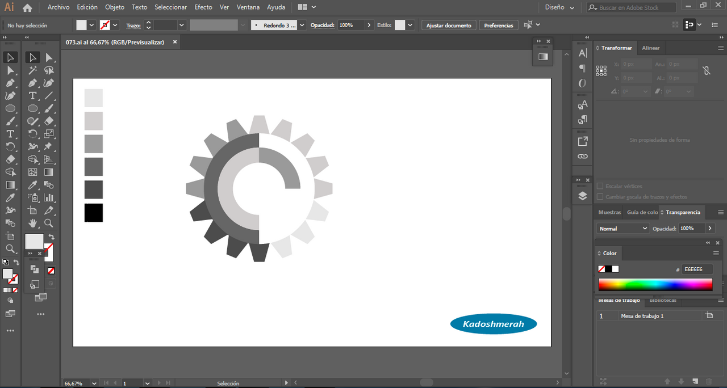Viewport: 727px width, 388px height.
Task: Expand Opacidad slider arrow in Transparencia panel
Action: coord(709,229)
